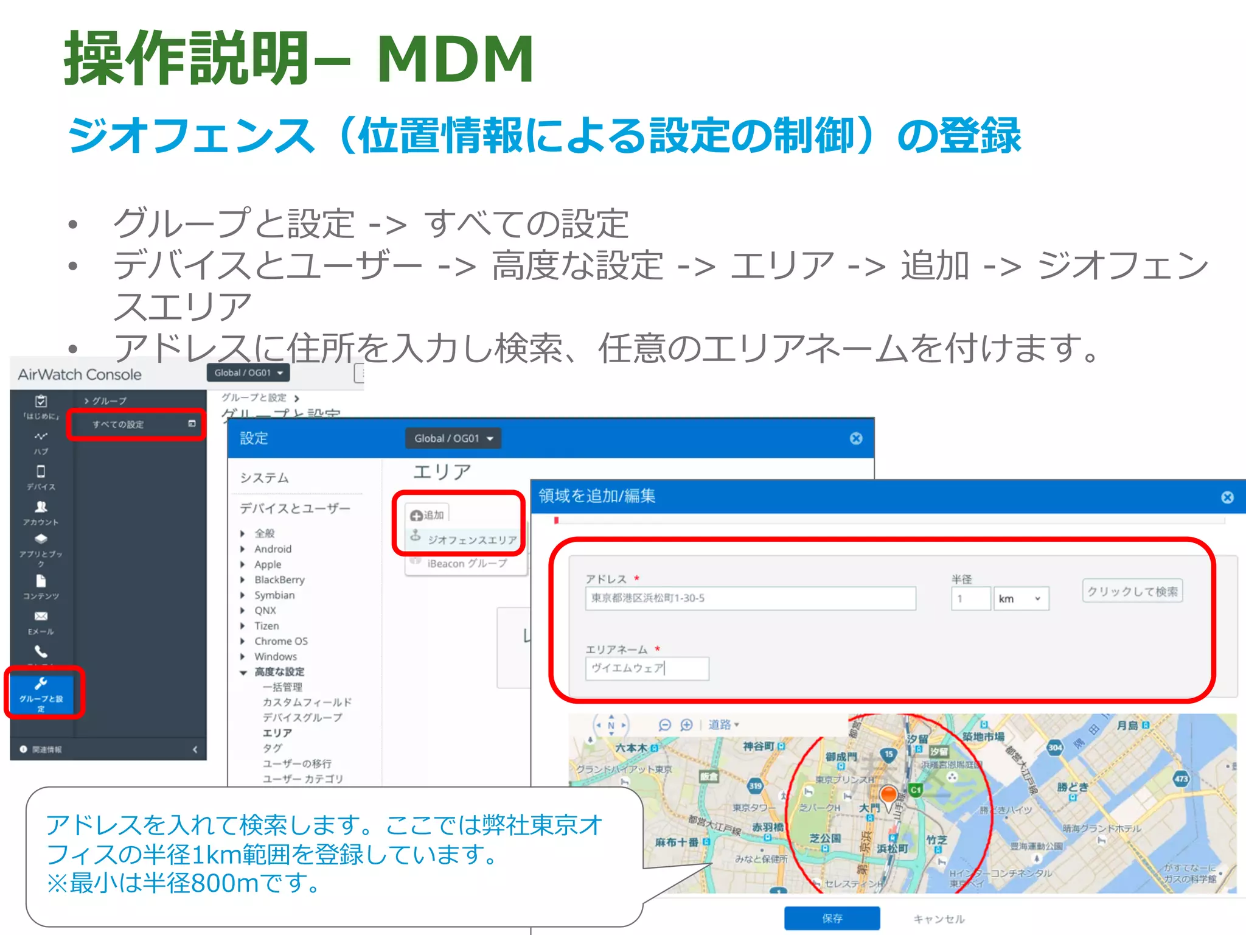Click the 保存 save button

tap(832, 918)
